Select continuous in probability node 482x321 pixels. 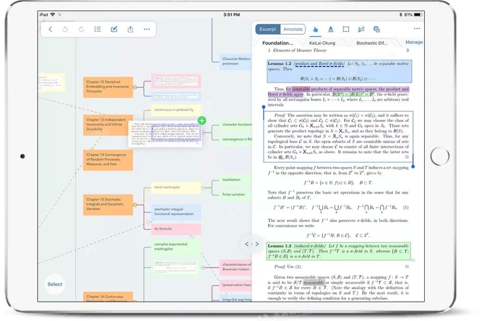point(176,110)
